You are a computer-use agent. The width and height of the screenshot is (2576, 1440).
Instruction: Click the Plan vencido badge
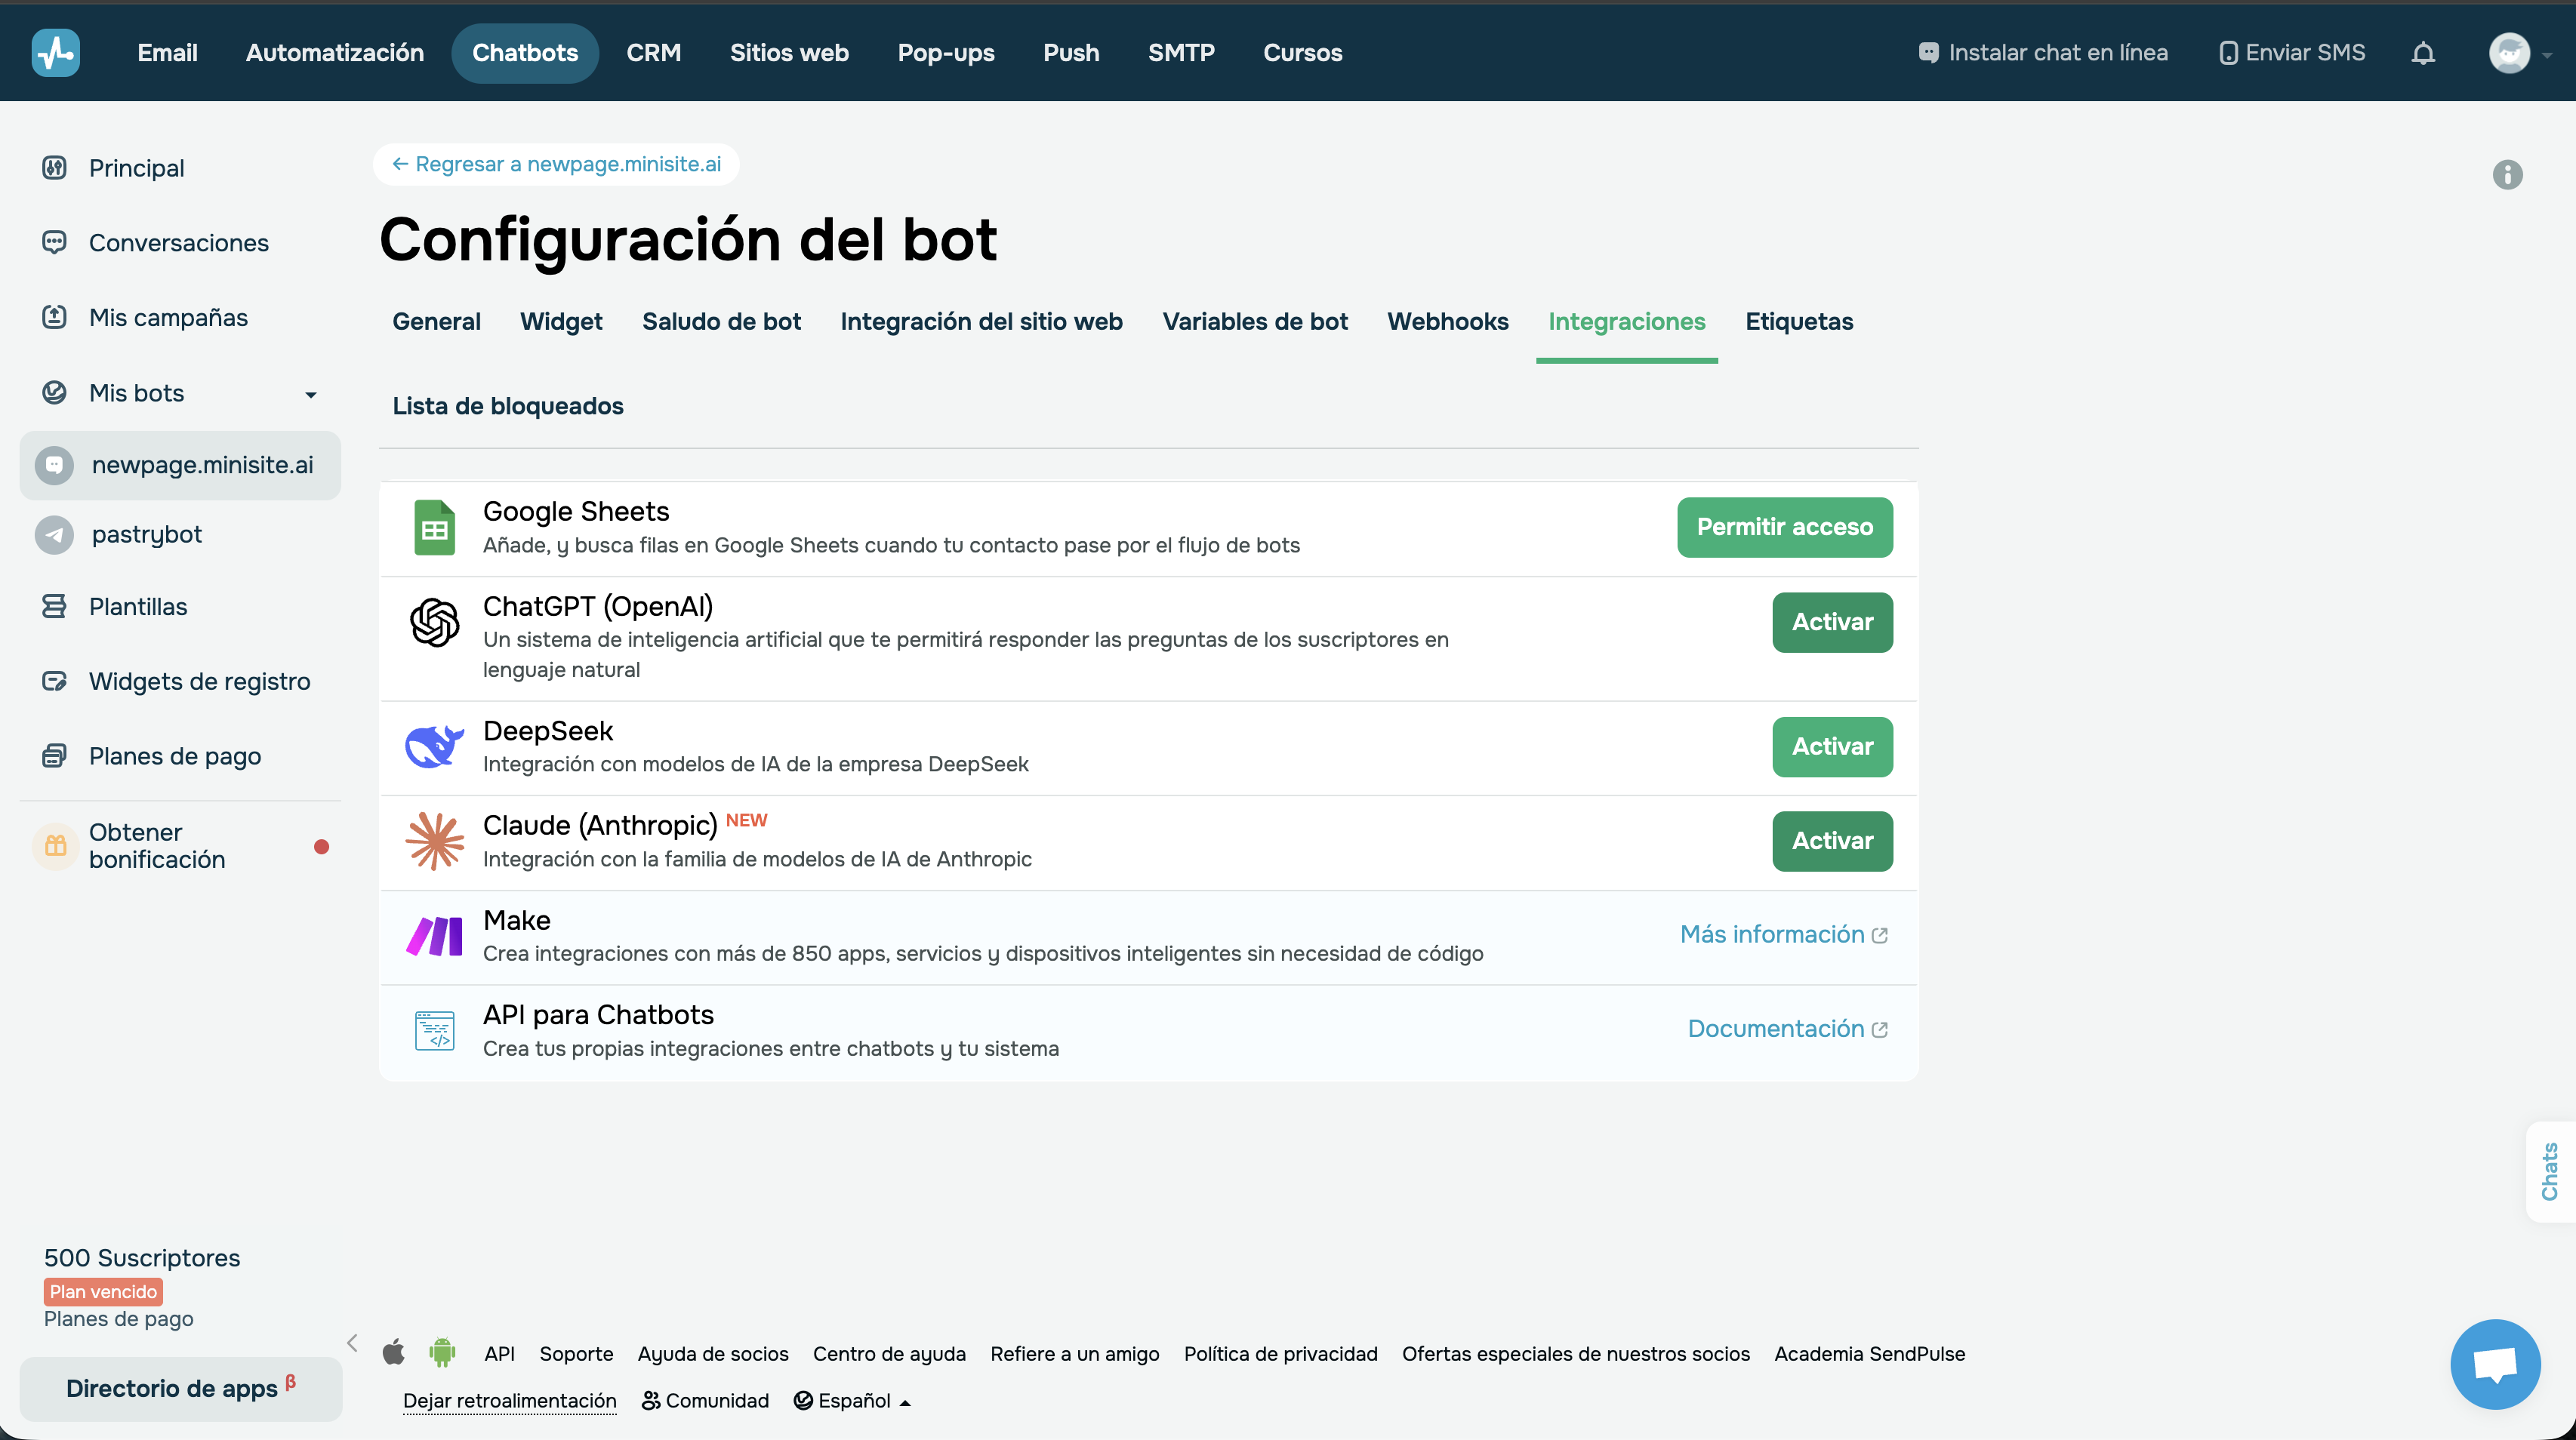pos(103,1291)
